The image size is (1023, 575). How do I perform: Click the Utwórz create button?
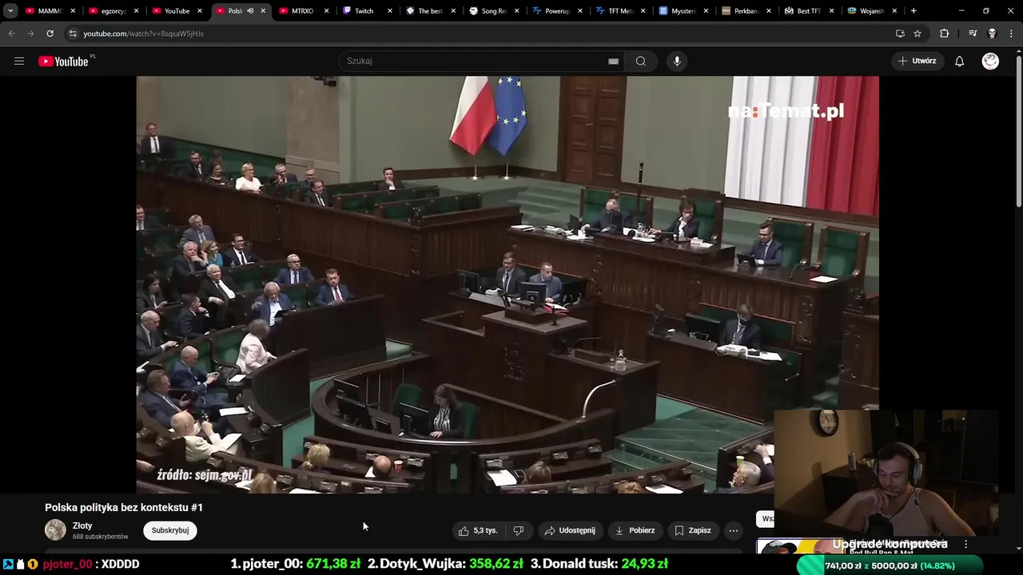pos(917,61)
